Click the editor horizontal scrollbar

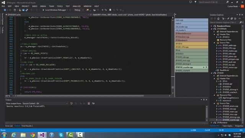pos(80,96)
